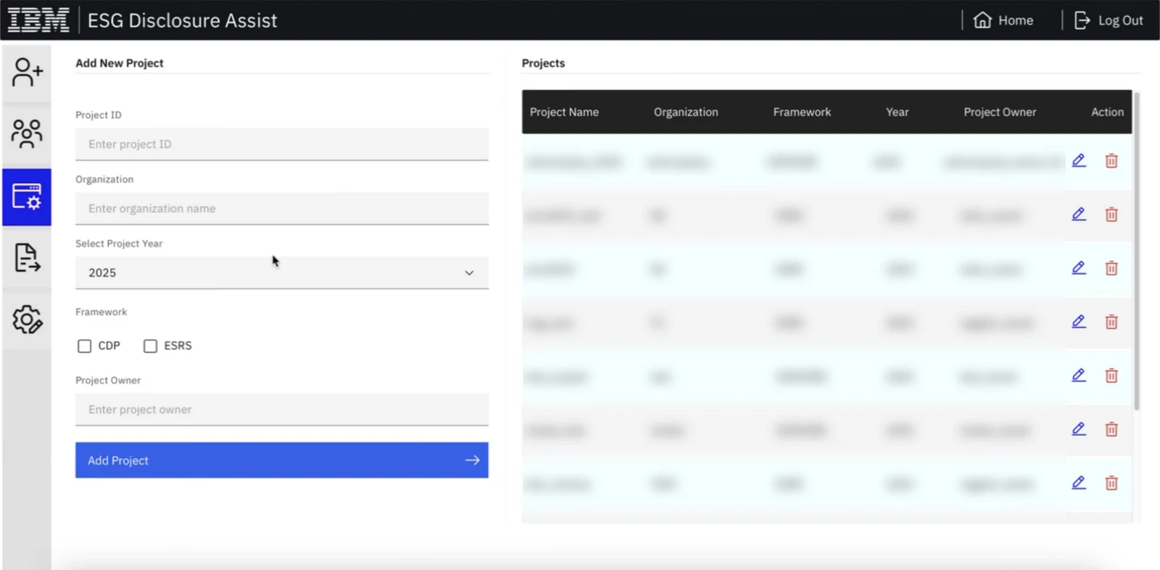
Task: Click the Framework column header
Action: [802, 112]
